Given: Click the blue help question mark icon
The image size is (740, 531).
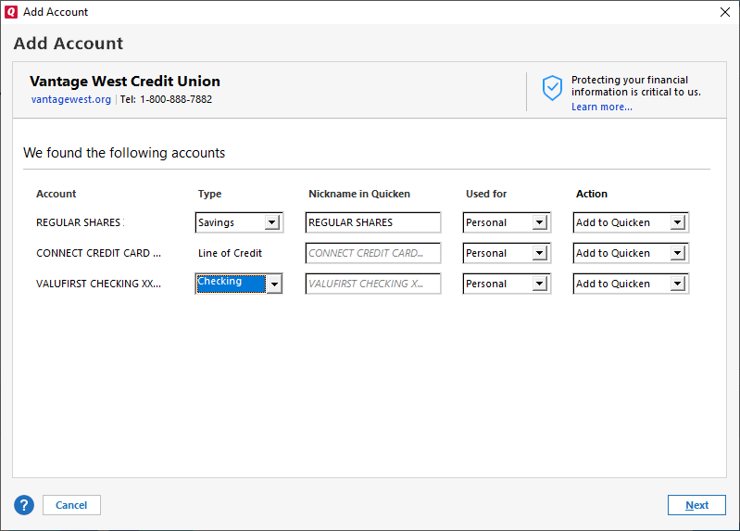Looking at the screenshot, I should coord(24,505).
